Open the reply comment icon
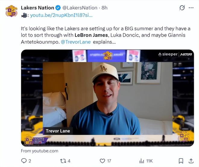This screenshot has width=199, height=167. (x=24, y=161)
